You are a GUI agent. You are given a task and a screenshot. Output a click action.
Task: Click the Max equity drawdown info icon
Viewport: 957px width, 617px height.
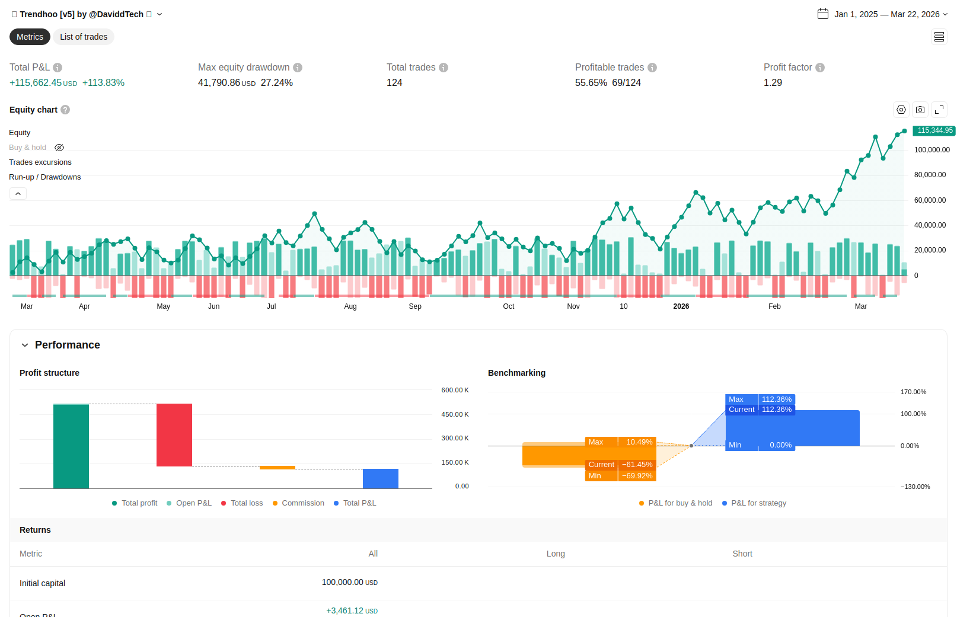point(298,68)
